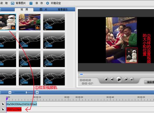
Task: Click the 环境设定 gear icon
Action: pyautogui.click(x=48, y=3)
